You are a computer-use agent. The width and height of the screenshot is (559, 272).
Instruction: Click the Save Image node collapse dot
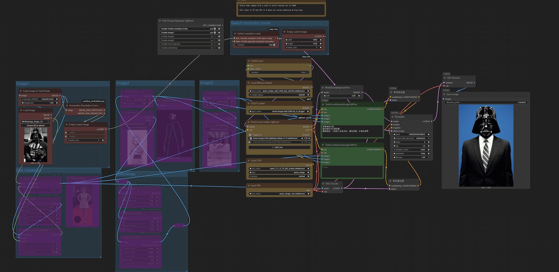click(444, 94)
